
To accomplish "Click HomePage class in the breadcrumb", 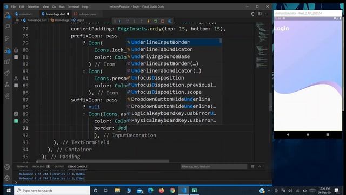I will point(62,20).
